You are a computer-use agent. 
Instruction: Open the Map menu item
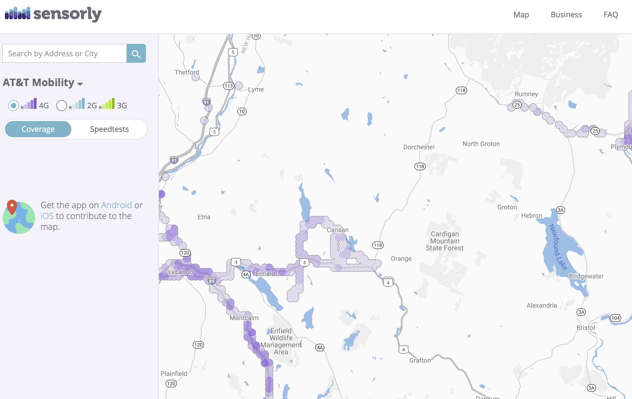coord(521,15)
